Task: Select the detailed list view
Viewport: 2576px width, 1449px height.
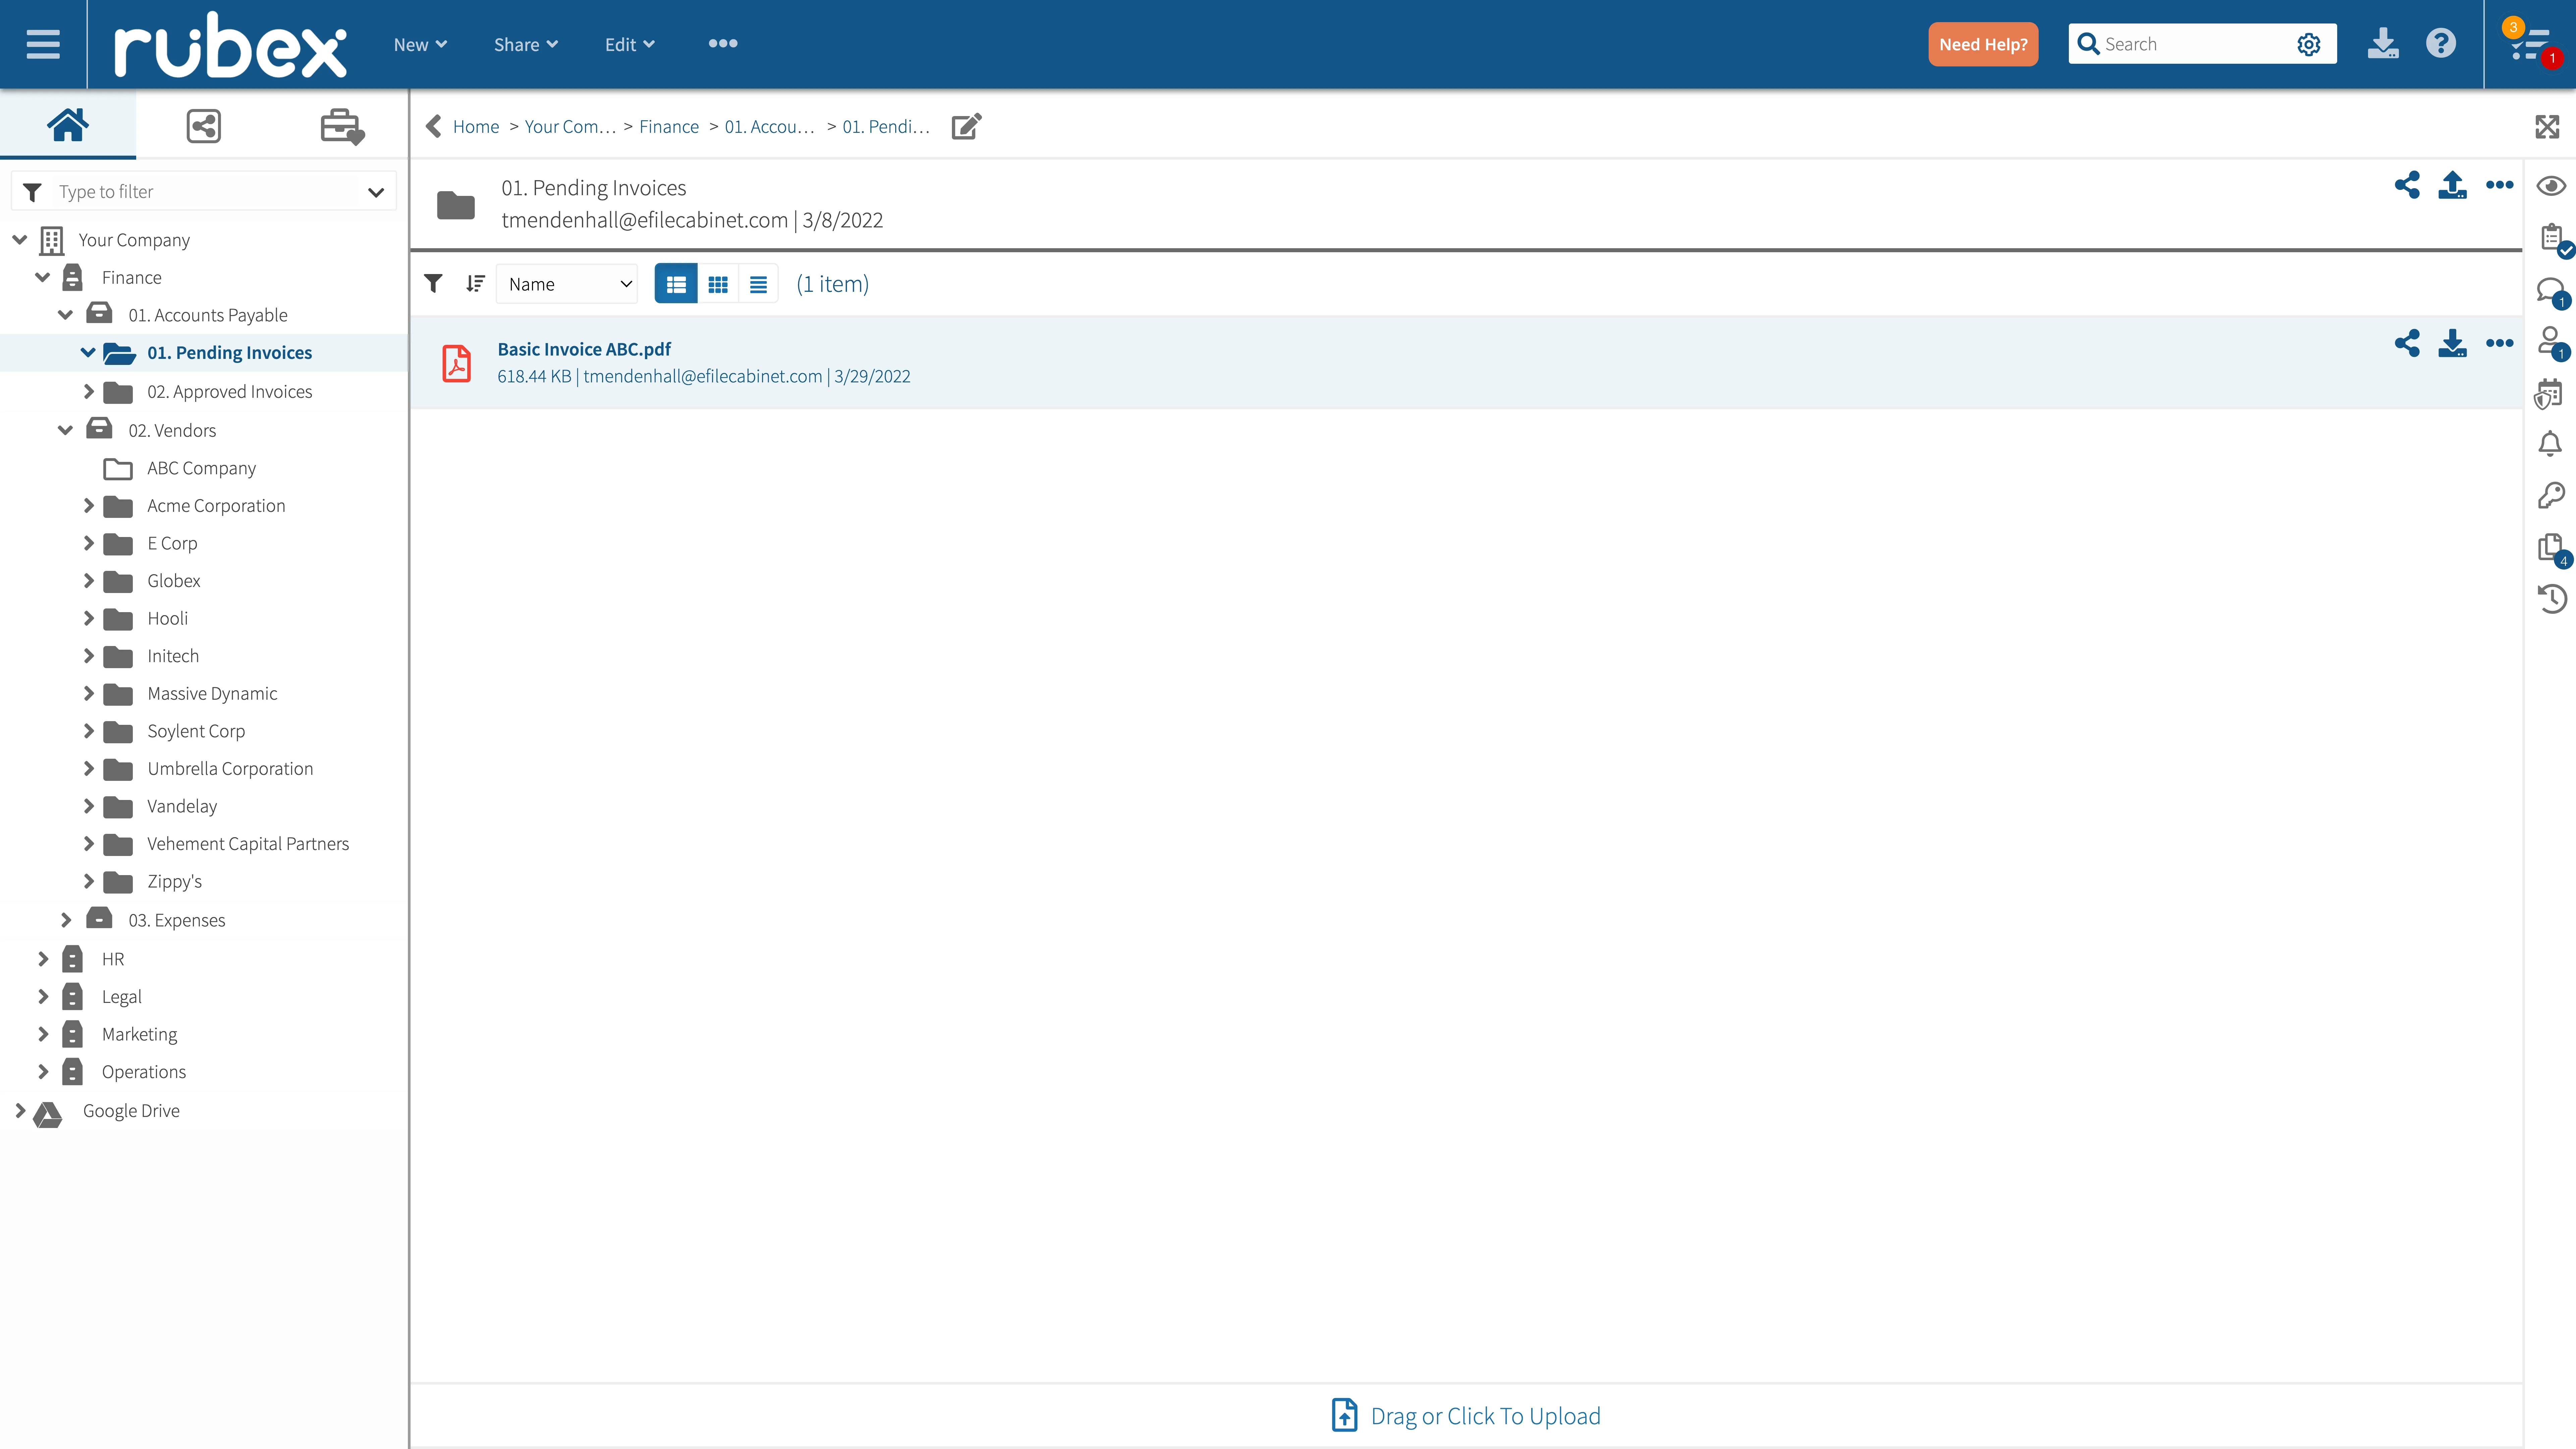Action: click(x=676, y=284)
